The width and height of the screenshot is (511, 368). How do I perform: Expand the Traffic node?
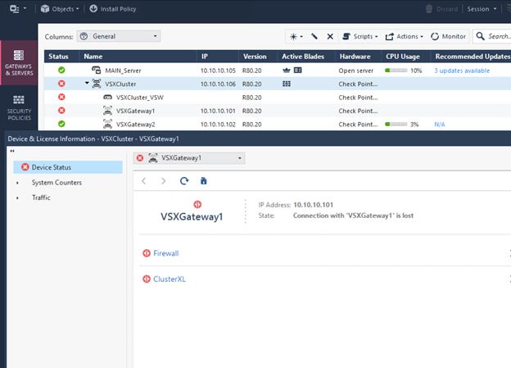[x=17, y=198]
